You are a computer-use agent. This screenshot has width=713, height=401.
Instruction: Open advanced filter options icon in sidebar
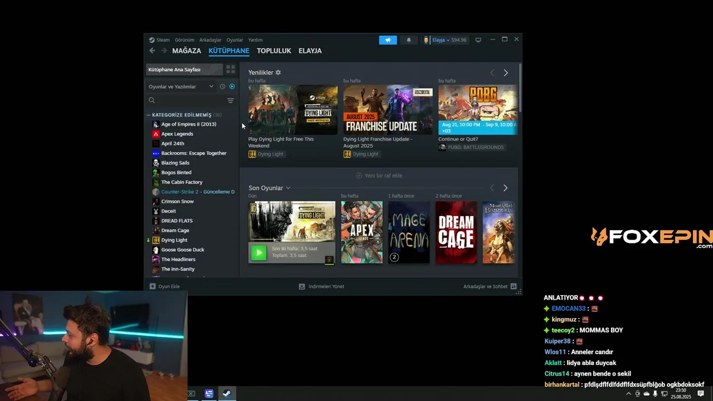pyautogui.click(x=231, y=100)
